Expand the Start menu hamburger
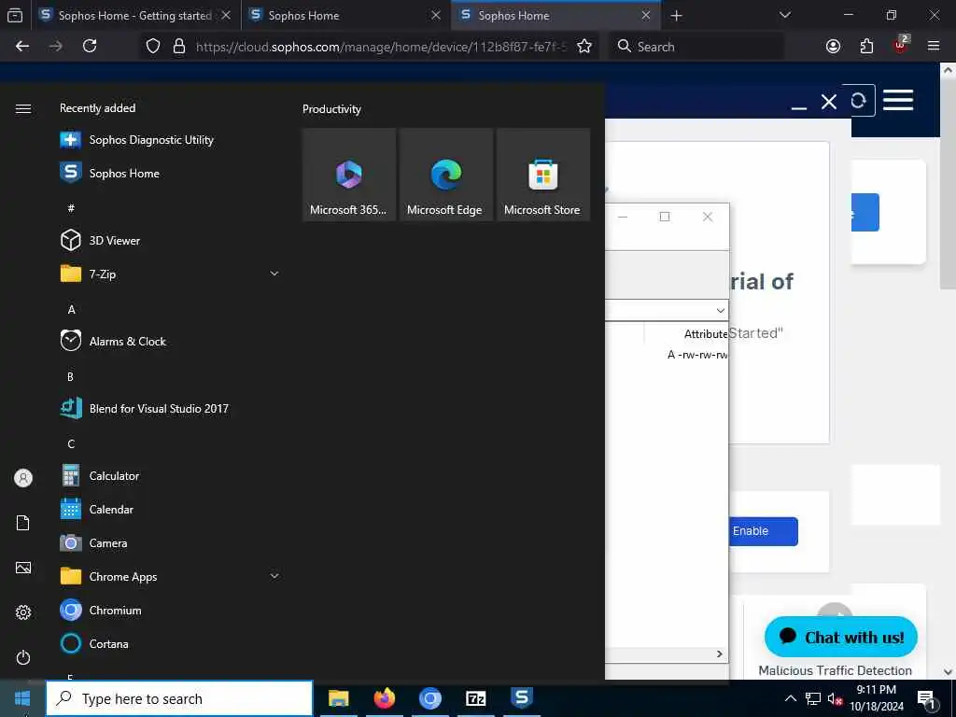 23,108
